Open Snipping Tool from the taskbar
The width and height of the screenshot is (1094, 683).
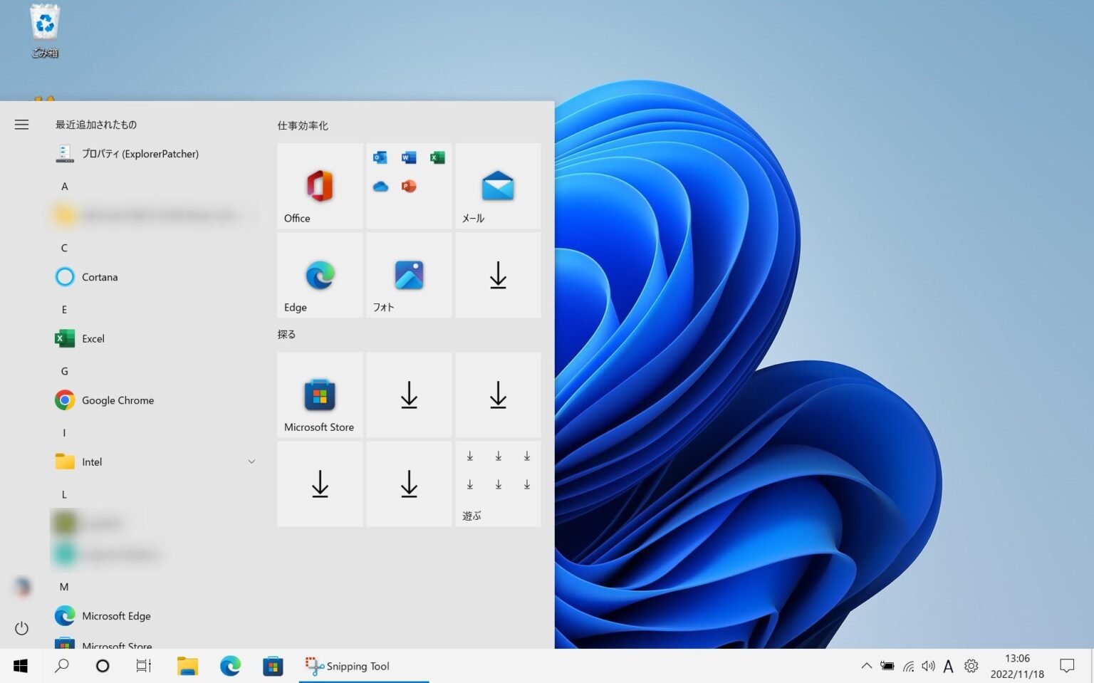[358, 666]
